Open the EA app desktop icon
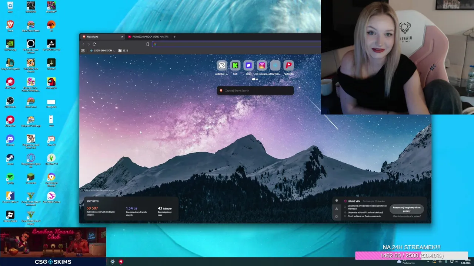The width and height of the screenshot is (474, 266). (51, 26)
